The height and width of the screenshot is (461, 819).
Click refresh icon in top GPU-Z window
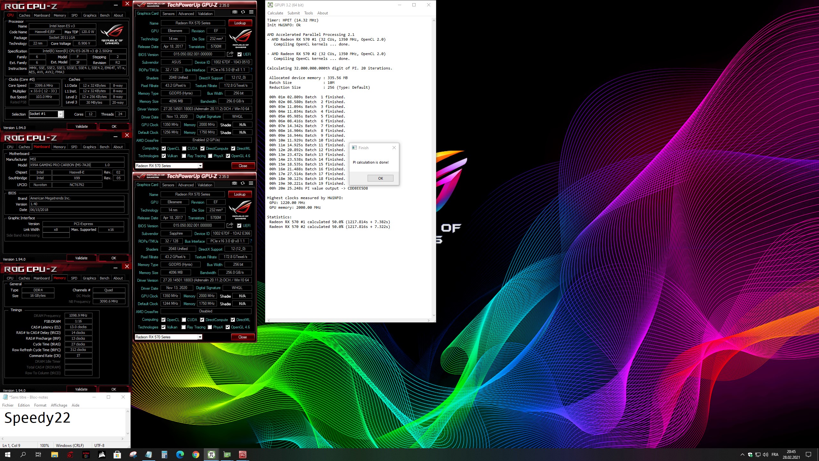pos(243,12)
